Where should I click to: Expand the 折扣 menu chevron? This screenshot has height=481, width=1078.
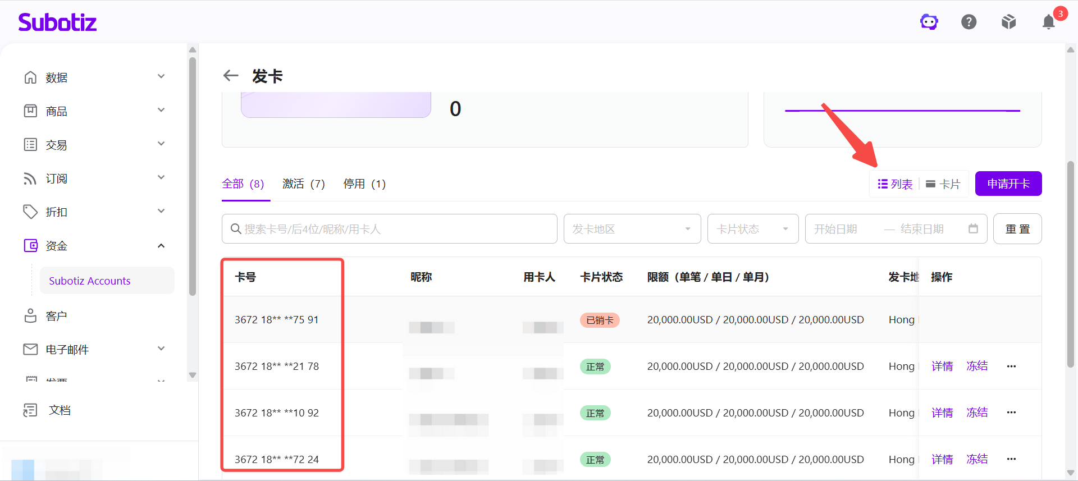click(161, 211)
